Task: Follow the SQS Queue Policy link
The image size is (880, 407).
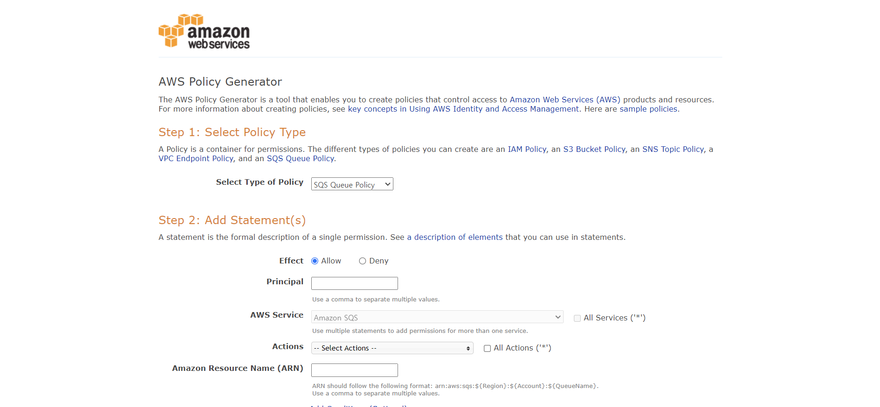Action: coord(300,158)
